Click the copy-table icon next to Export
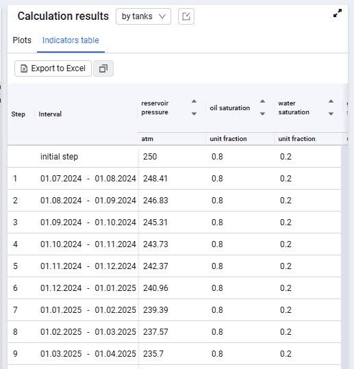The width and height of the screenshot is (354, 369). 103,68
